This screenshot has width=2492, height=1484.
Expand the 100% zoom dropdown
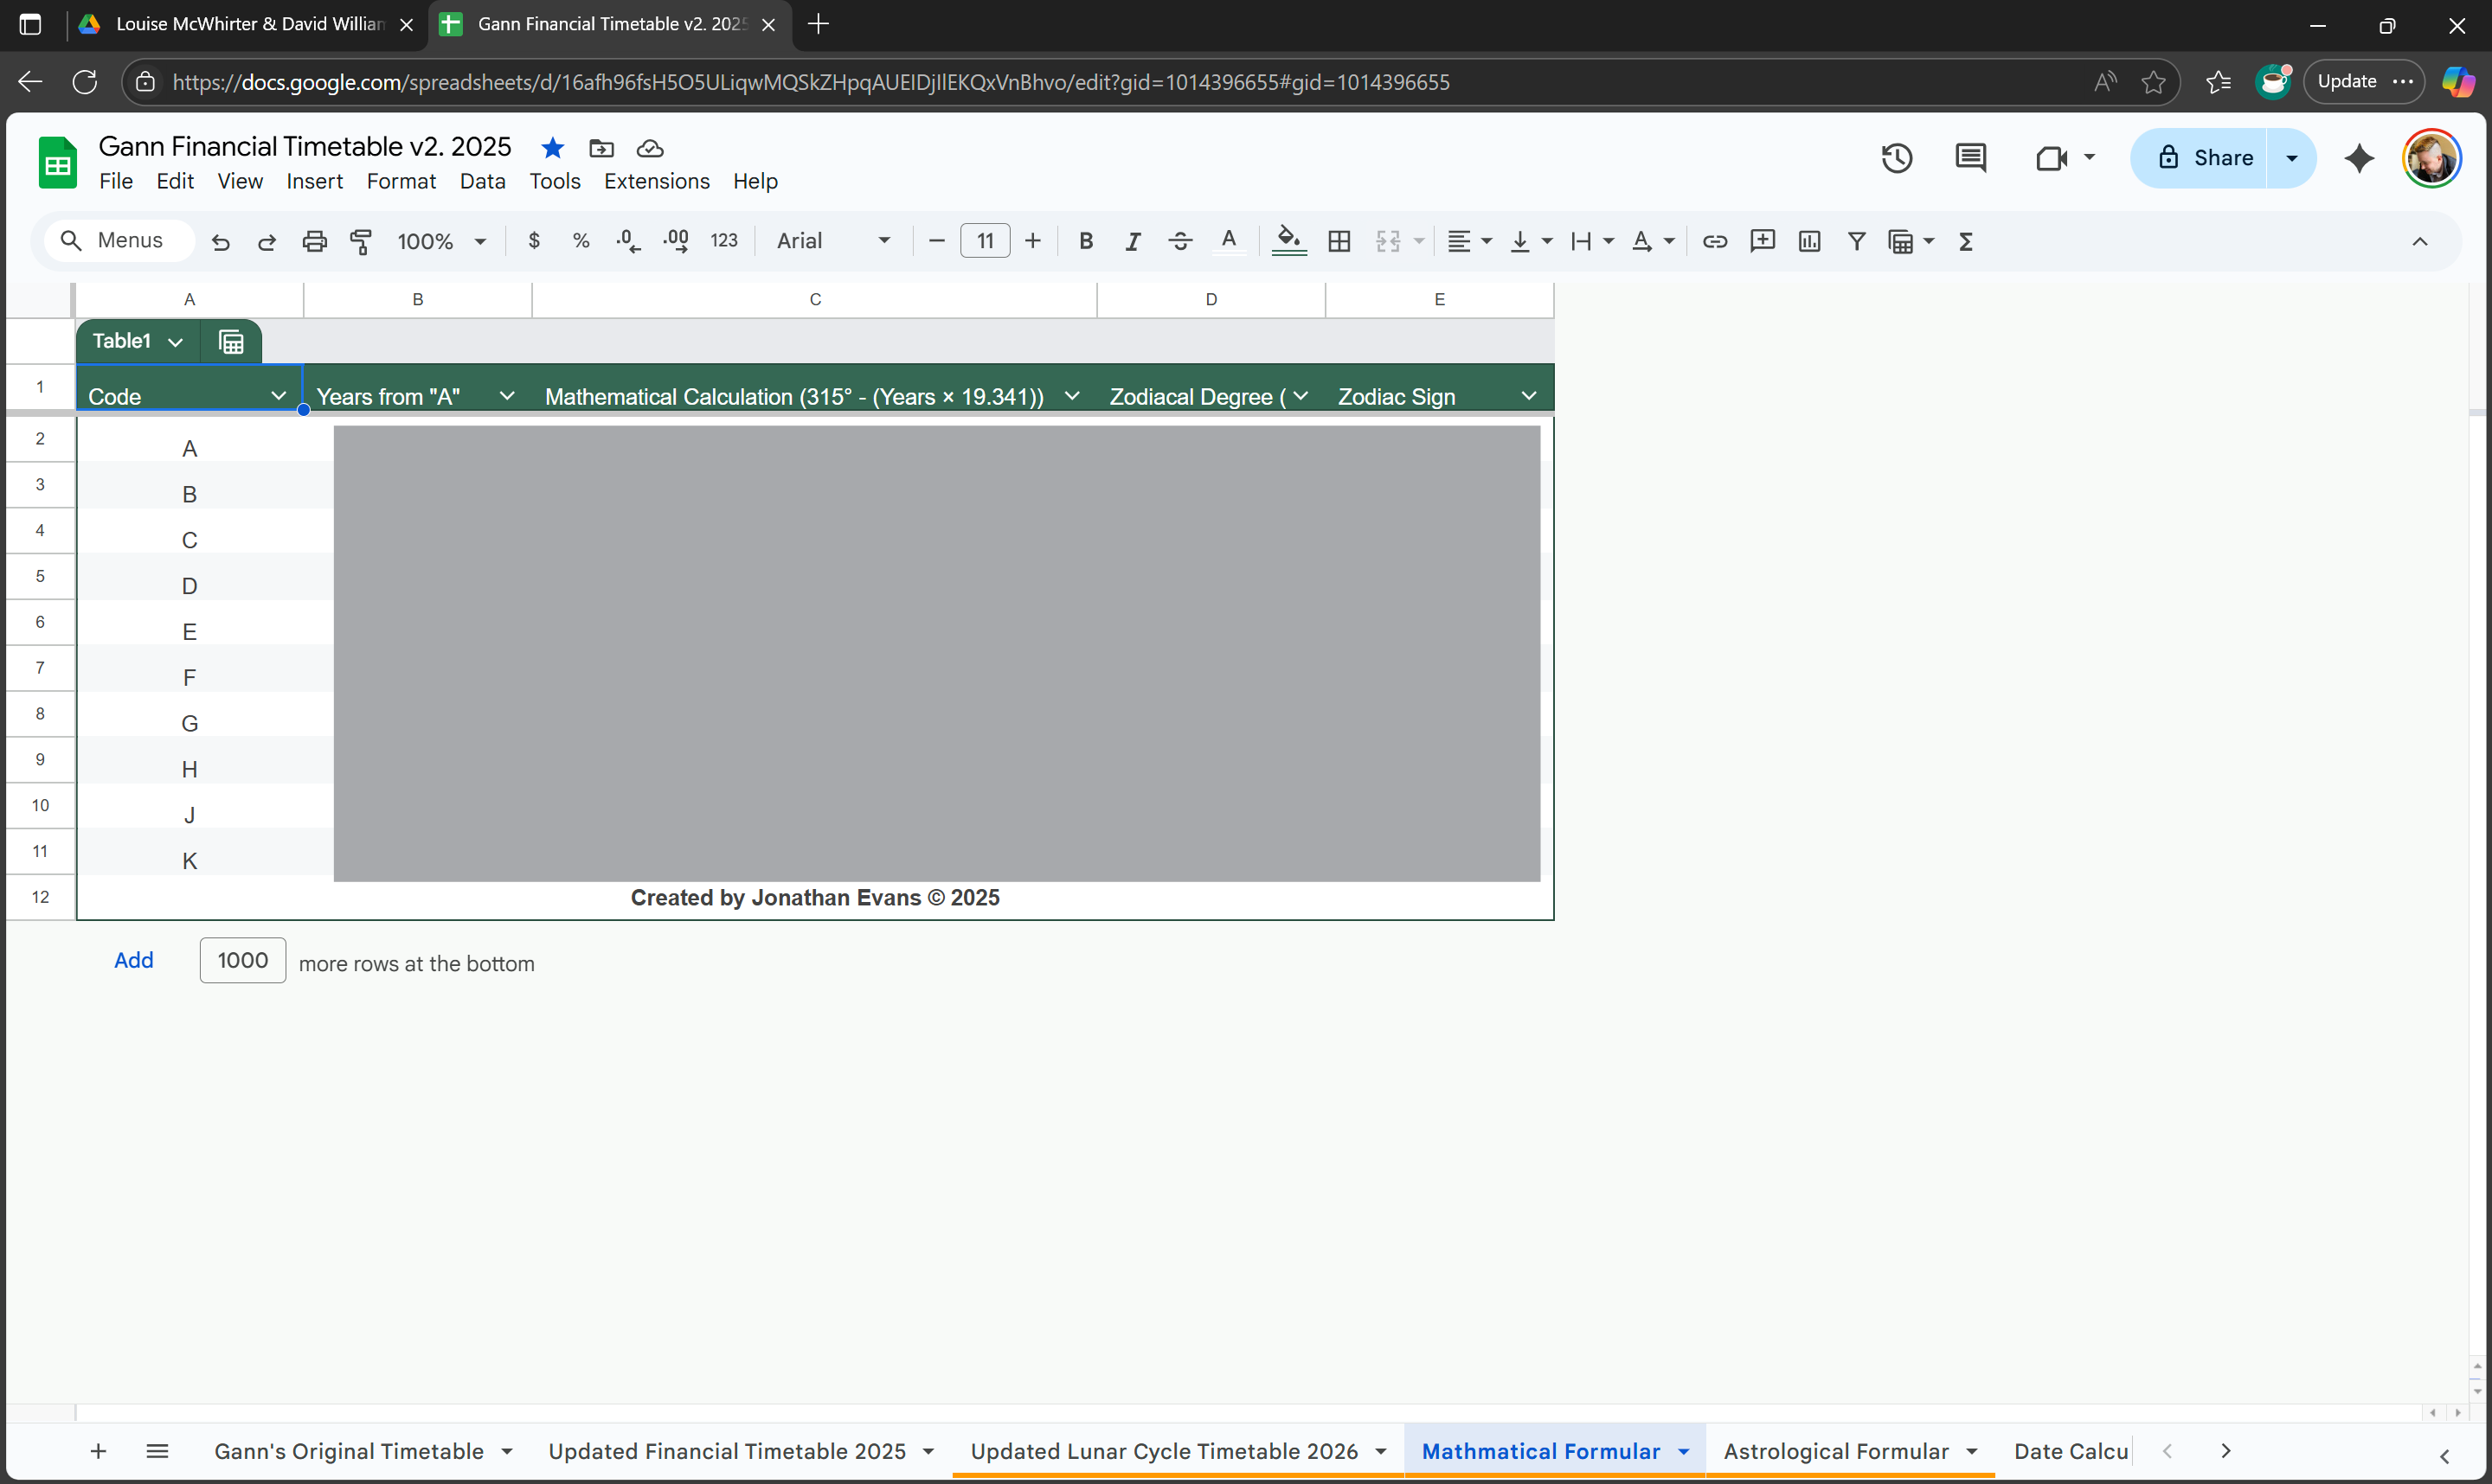[x=441, y=241]
